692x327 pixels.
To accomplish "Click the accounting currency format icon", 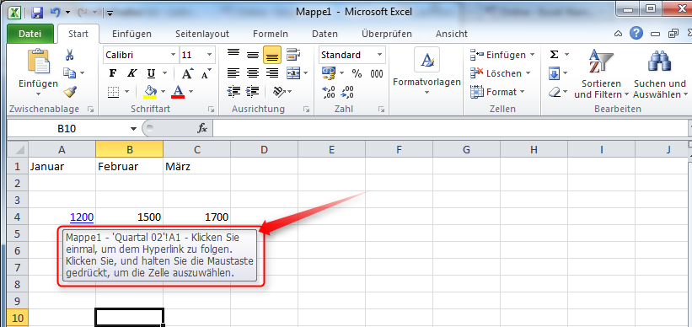I will pos(328,73).
